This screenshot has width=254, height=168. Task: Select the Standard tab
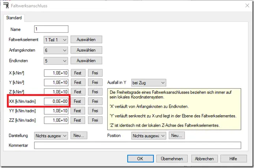pyautogui.click(x=14, y=18)
